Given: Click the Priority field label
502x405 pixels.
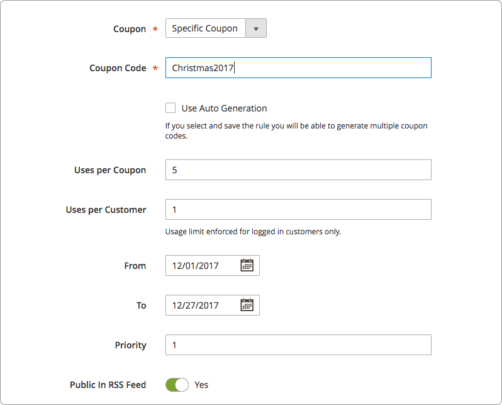Looking at the screenshot, I should (x=131, y=345).
